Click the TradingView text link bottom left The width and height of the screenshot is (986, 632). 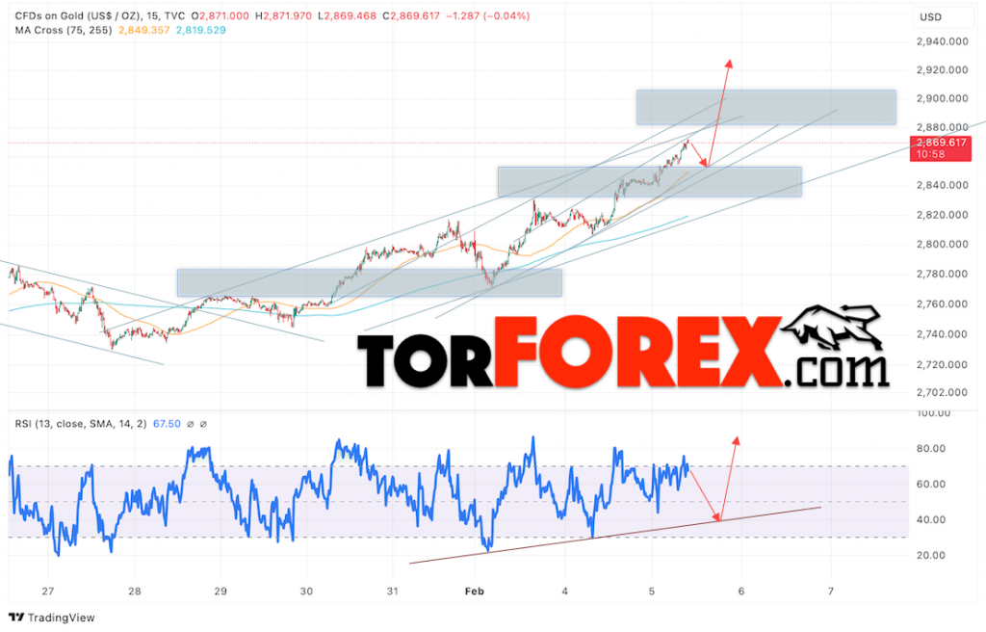pyautogui.click(x=60, y=617)
